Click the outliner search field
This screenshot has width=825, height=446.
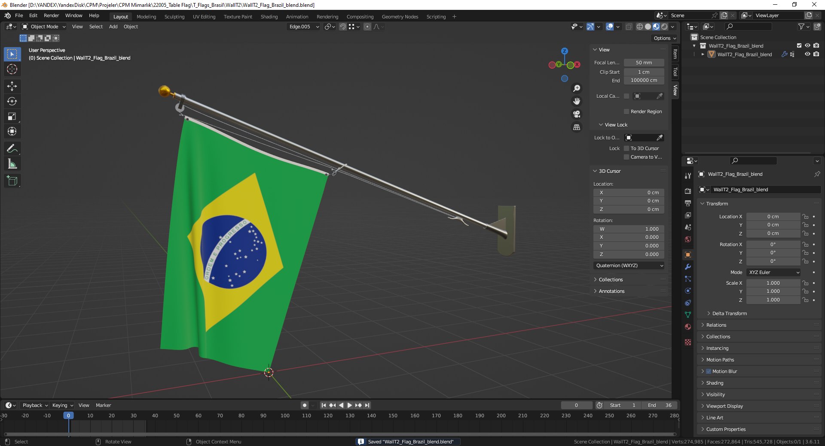click(x=748, y=27)
